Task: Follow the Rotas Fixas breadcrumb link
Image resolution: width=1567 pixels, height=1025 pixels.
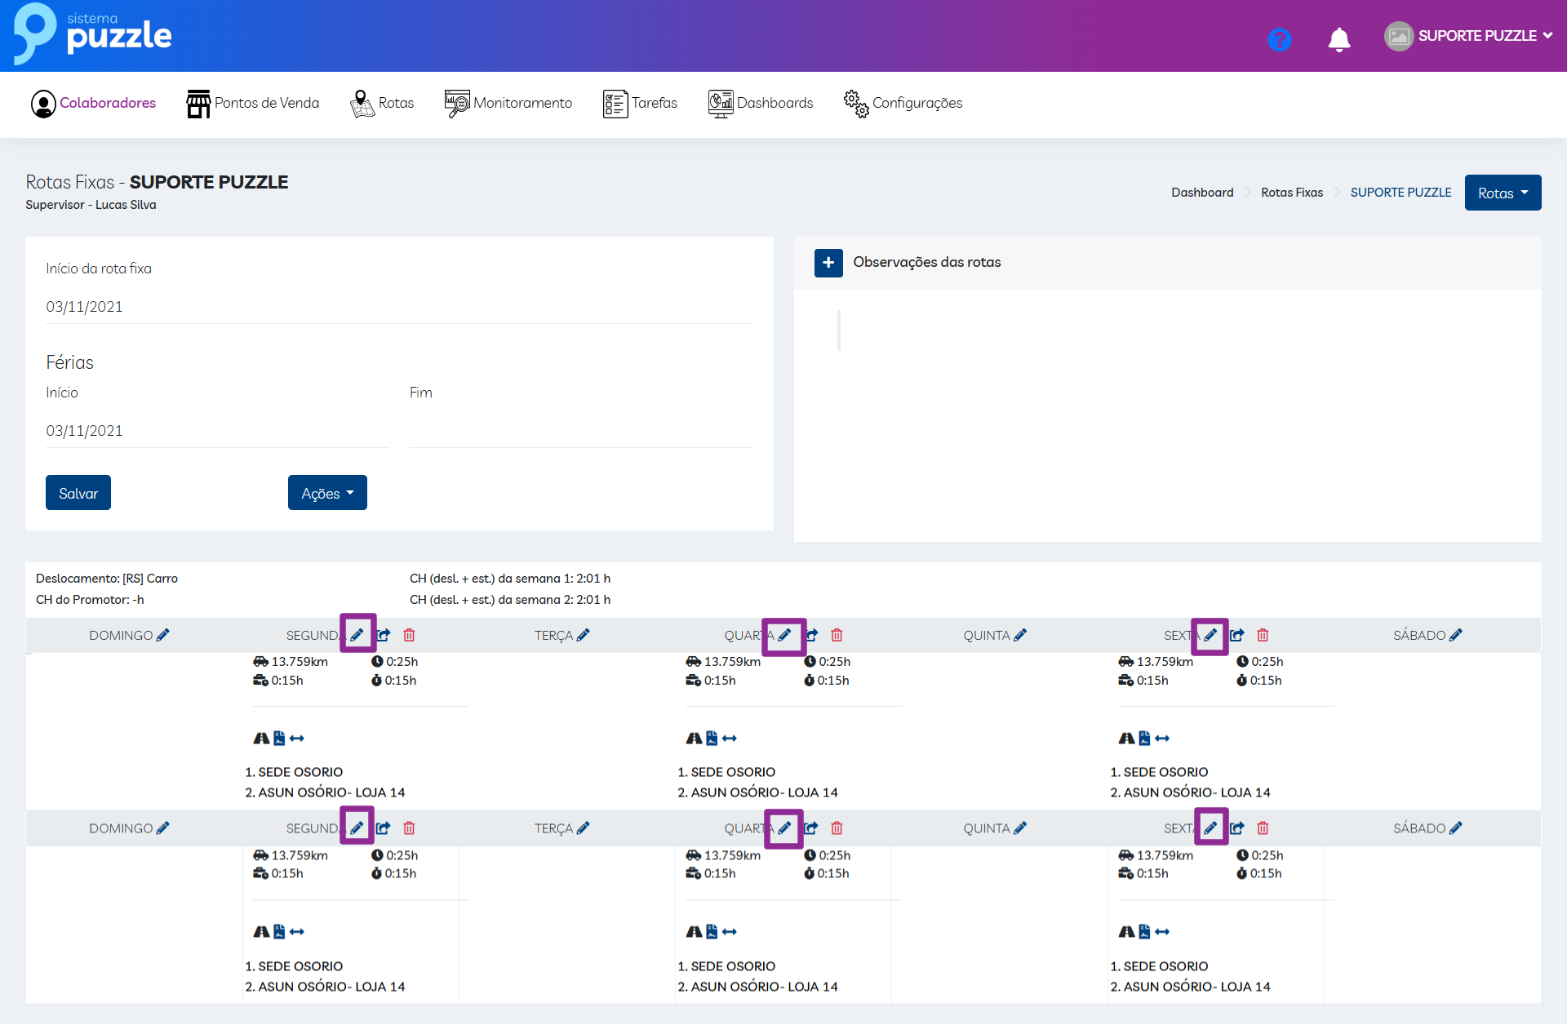Action: tap(1291, 193)
